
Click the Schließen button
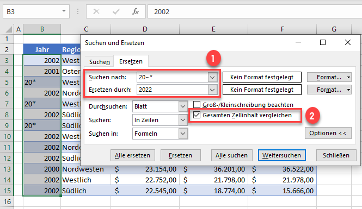tap(336, 155)
